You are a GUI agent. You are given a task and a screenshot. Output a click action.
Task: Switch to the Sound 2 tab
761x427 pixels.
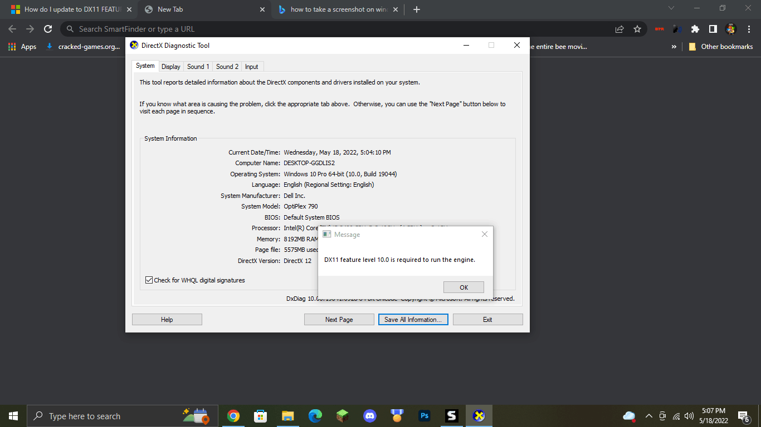click(x=227, y=67)
